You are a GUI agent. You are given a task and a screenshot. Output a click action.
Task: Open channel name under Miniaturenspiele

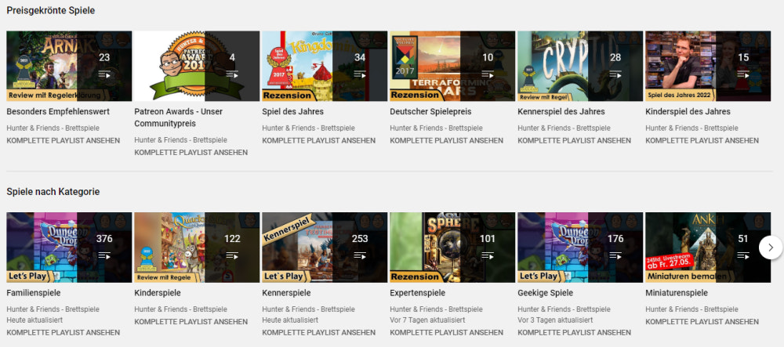click(x=691, y=309)
